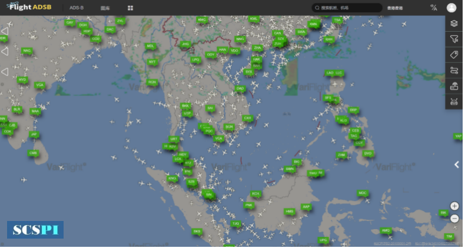Image resolution: width=465 pixels, height=248 pixels.
Task: Select the ADS-B menu tab
Action: (x=77, y=8)
